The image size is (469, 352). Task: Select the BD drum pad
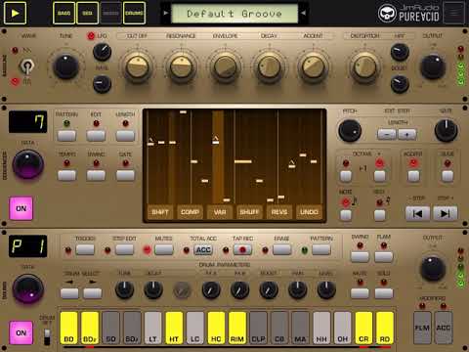point(68,328)
